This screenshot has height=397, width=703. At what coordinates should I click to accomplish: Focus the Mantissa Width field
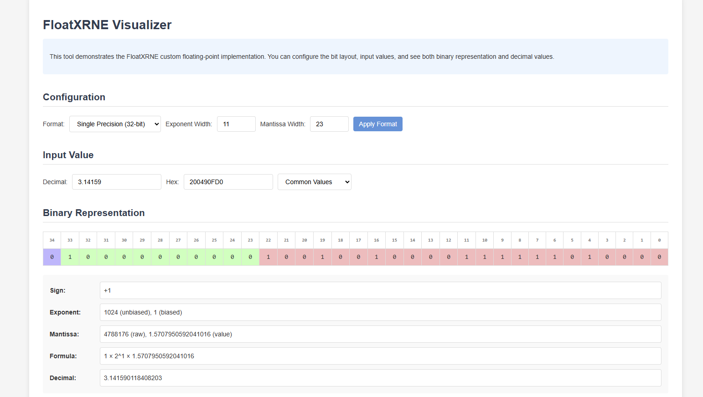329,124
